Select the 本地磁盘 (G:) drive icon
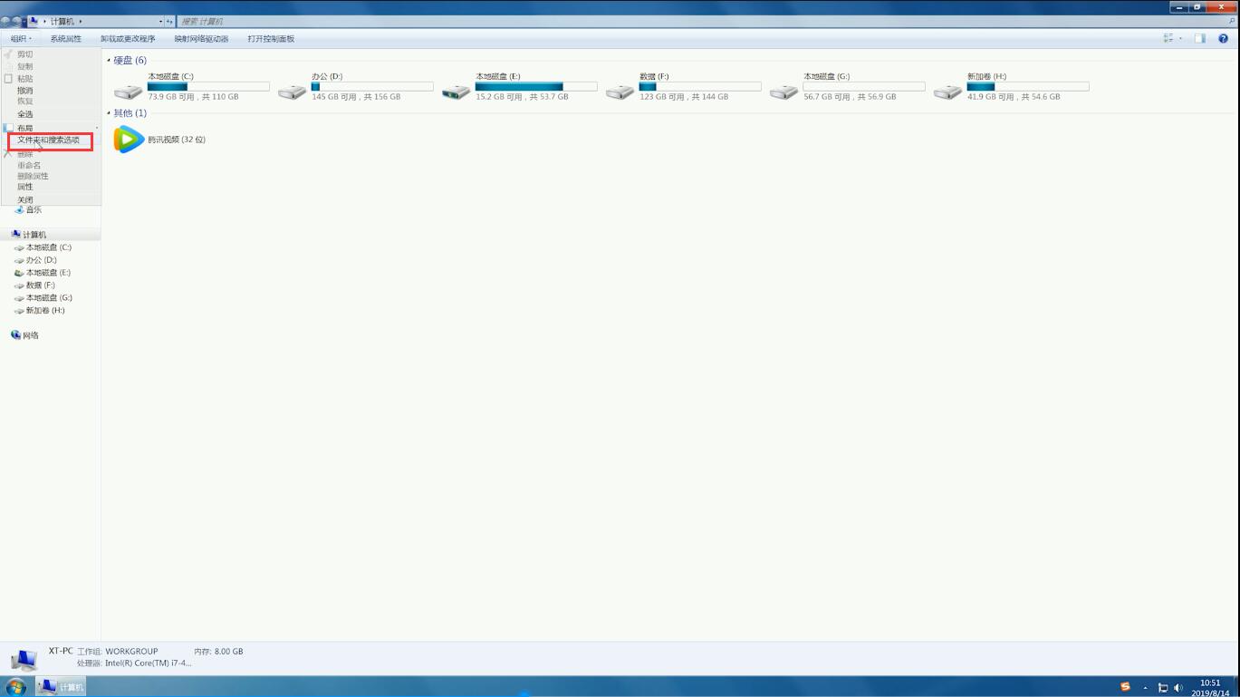This screenshot has height=697, width=1240. pos(783,92)
